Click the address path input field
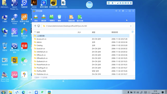Image resolution: width=167 pixels, height=94 pixels. coord(87,26)
